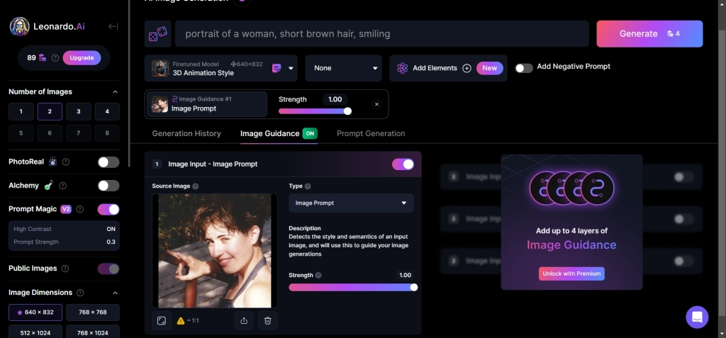
Task: Click the PhotoReal camera icon
Action: 52,162
